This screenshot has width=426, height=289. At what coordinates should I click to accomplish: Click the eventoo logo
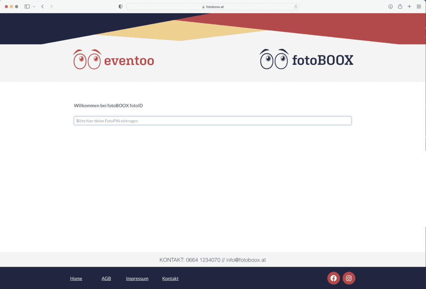pyautogui.click(x=114, y=60)
